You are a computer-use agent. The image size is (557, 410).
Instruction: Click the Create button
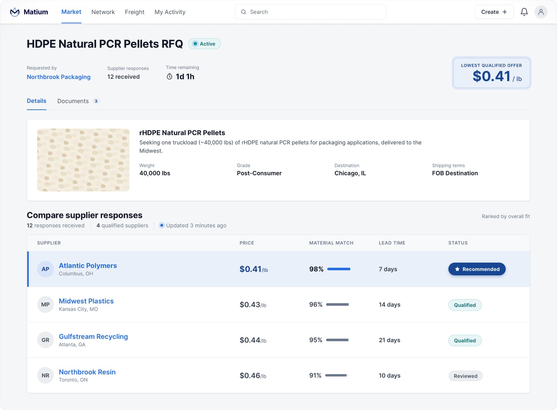[494, 12]
